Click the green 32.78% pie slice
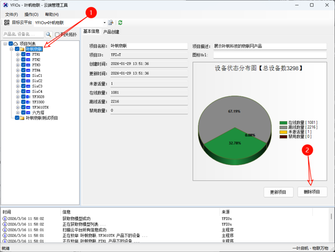 pyautogui.click(x=235, y=143)
